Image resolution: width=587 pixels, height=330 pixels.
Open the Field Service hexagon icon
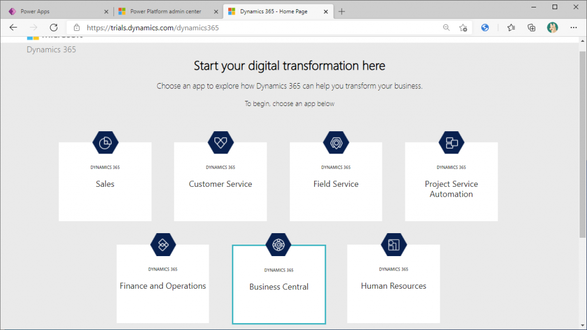point(336,143)
